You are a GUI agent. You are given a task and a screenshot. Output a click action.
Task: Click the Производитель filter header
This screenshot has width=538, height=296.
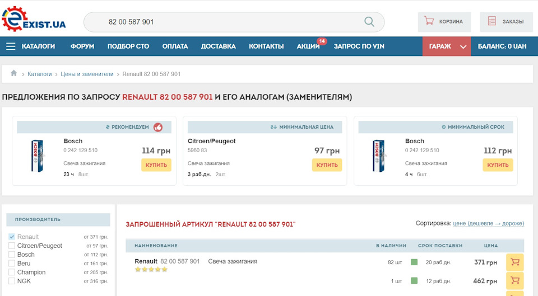(58, 219)
